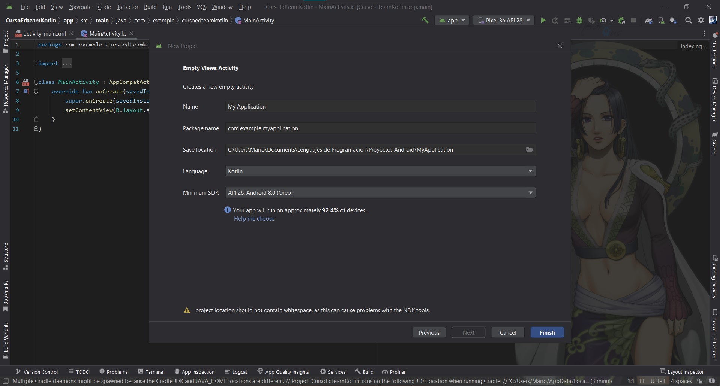
Task: Open Device File Explorer side panel
Action: pyautogui.click(x=715, y=334)
